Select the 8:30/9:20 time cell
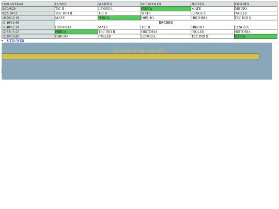This screenshot has height=209, width=279. click(x=28, y=9)
